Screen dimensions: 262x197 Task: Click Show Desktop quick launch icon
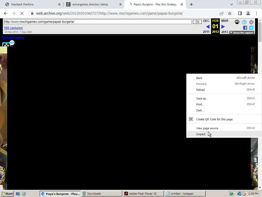point(18,194)
